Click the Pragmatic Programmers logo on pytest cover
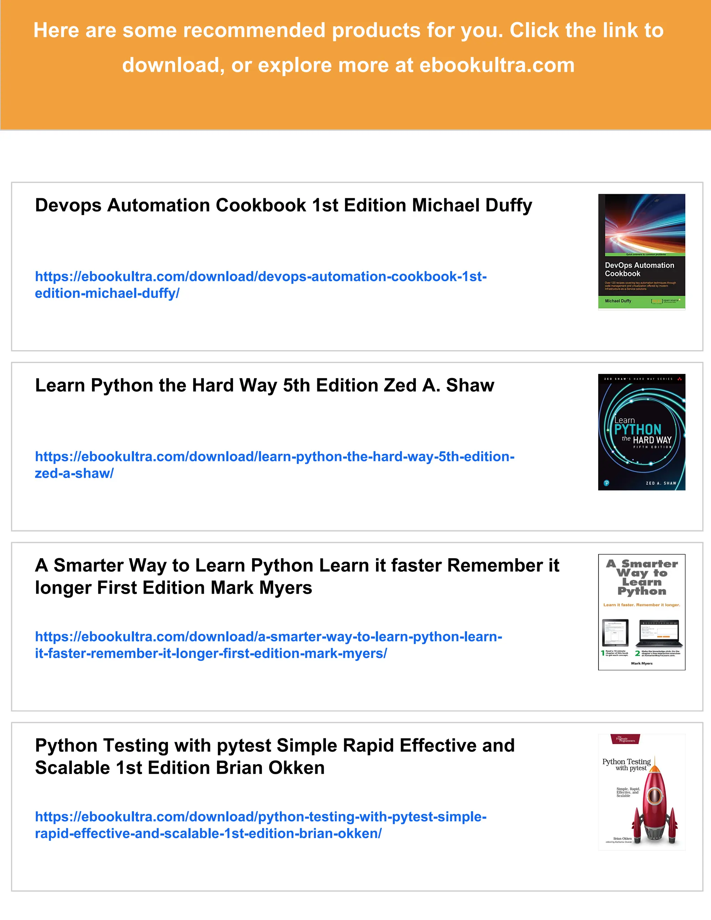Image resolution: width=711 pixels, height=920 pixels. click(625, 739)
